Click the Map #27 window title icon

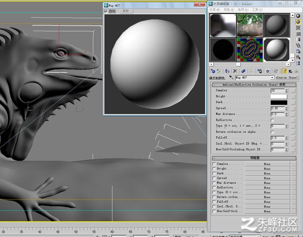coord(106,5)
